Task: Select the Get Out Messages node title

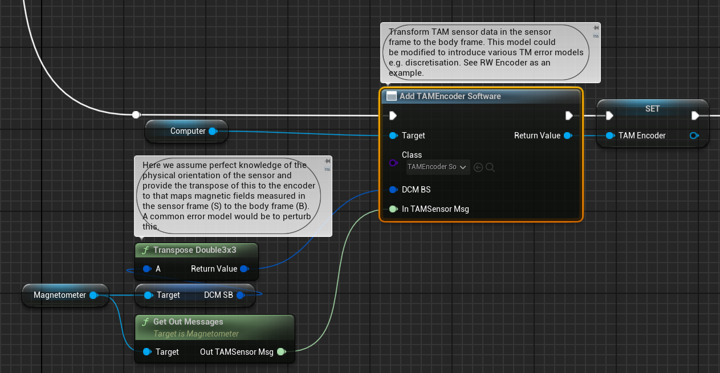Action: coord(188,322)
